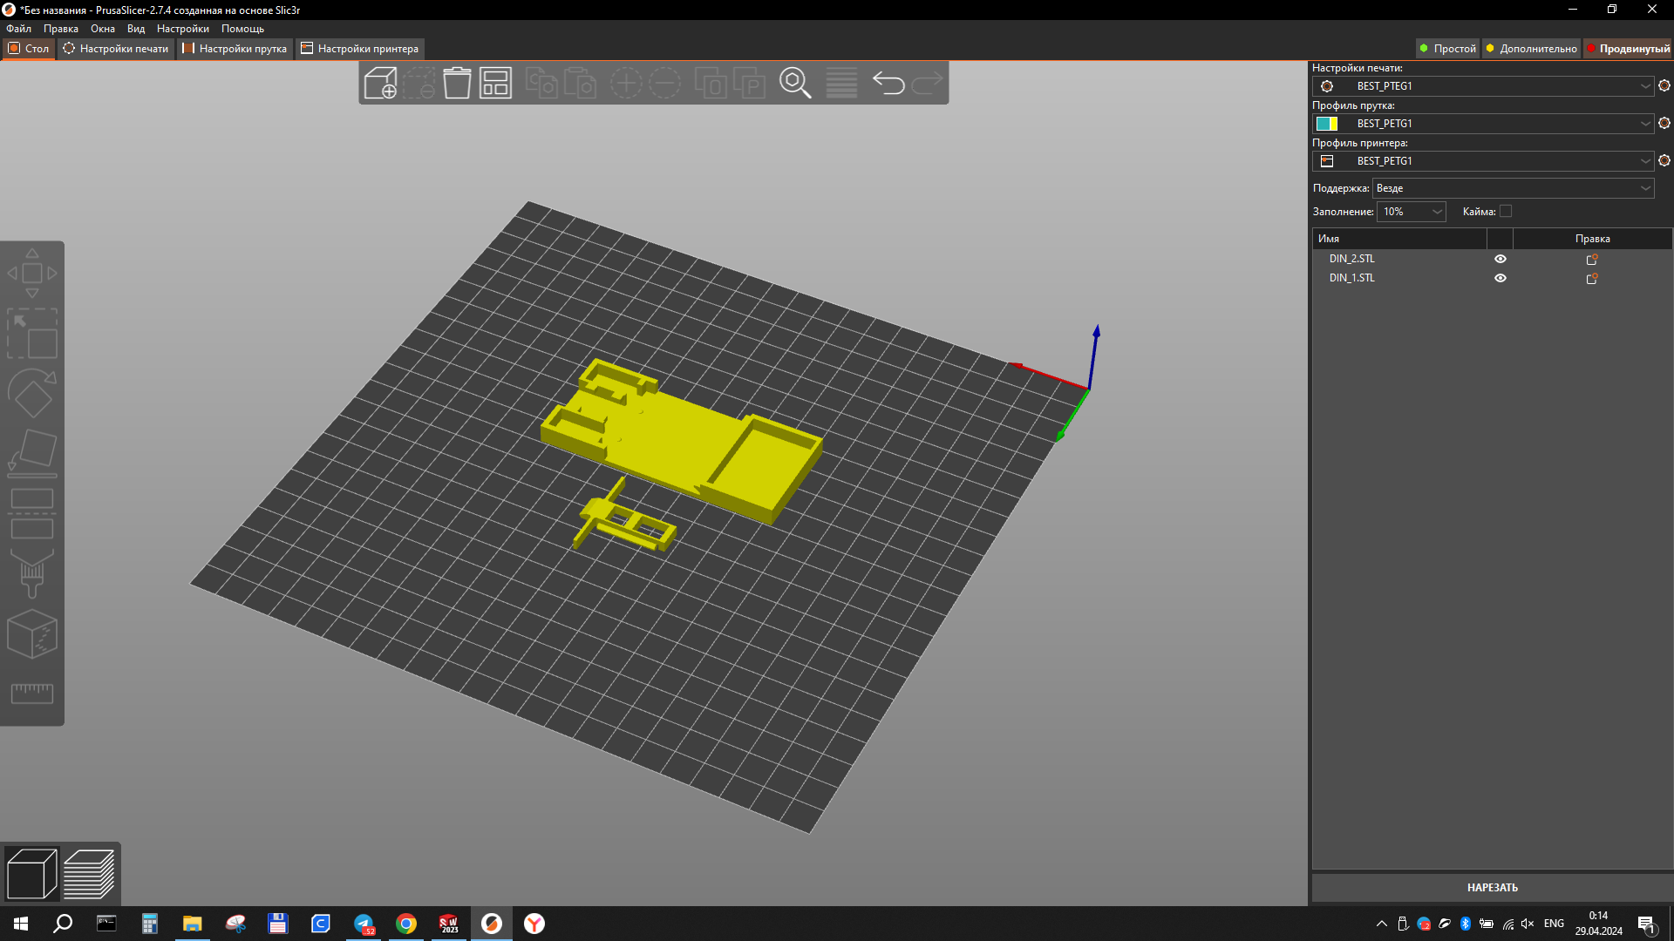Viewport: 1674px width, 941px height.
Task: Open the Search magnifier tool
Action: (x=795, y=84)
